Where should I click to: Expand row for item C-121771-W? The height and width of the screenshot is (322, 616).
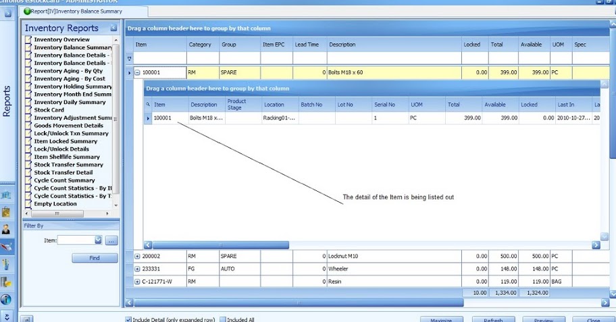click(x=138, y=281)
